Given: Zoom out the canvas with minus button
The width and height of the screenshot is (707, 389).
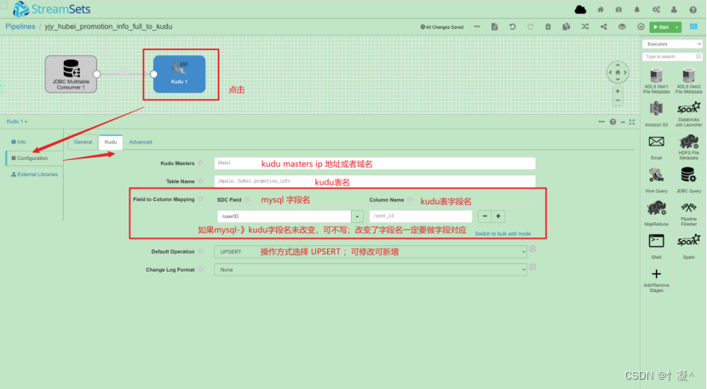Looking at the screenshot, I should coord(618,100).
